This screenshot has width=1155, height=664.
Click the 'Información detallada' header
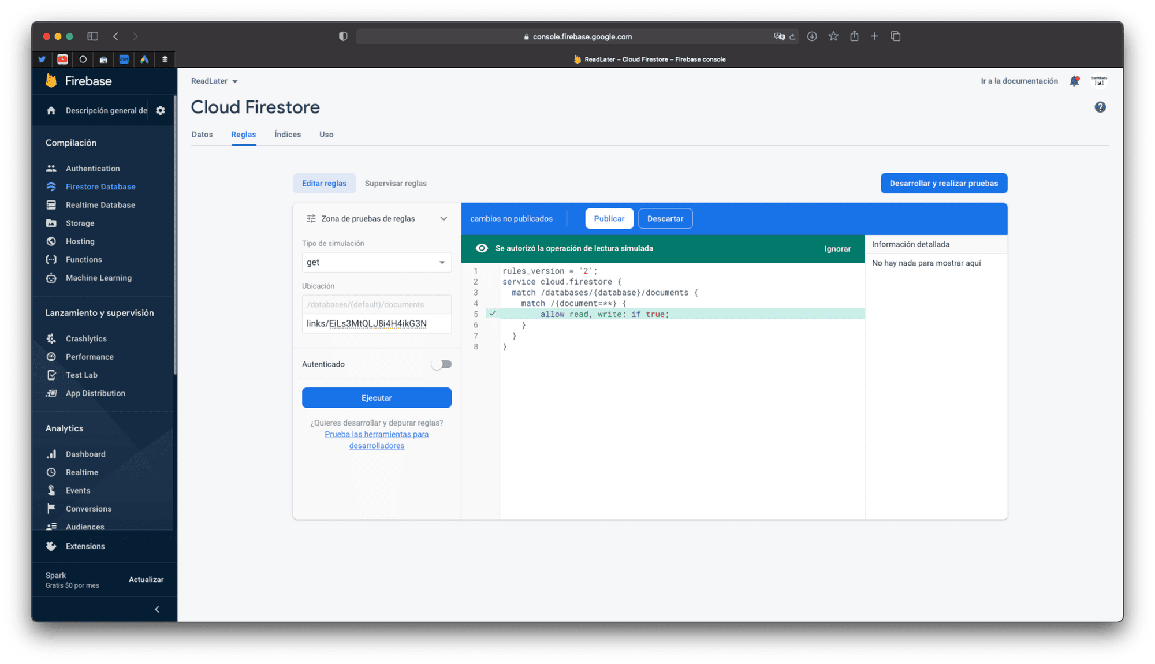pyautogui.click(x=911, y=244)
